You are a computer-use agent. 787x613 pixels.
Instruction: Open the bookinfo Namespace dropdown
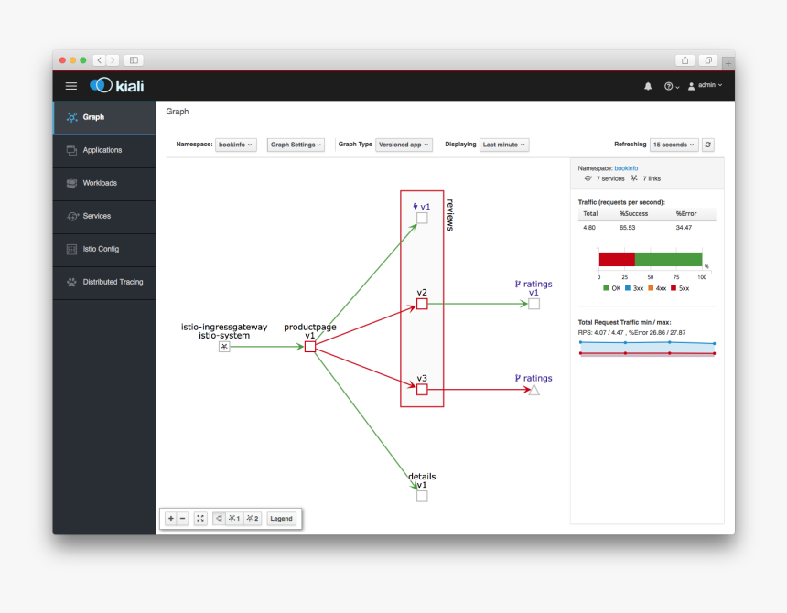(x=236, y=145)
